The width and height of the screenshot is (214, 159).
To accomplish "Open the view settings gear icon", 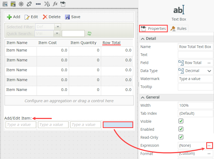I will tap(21, 4).
